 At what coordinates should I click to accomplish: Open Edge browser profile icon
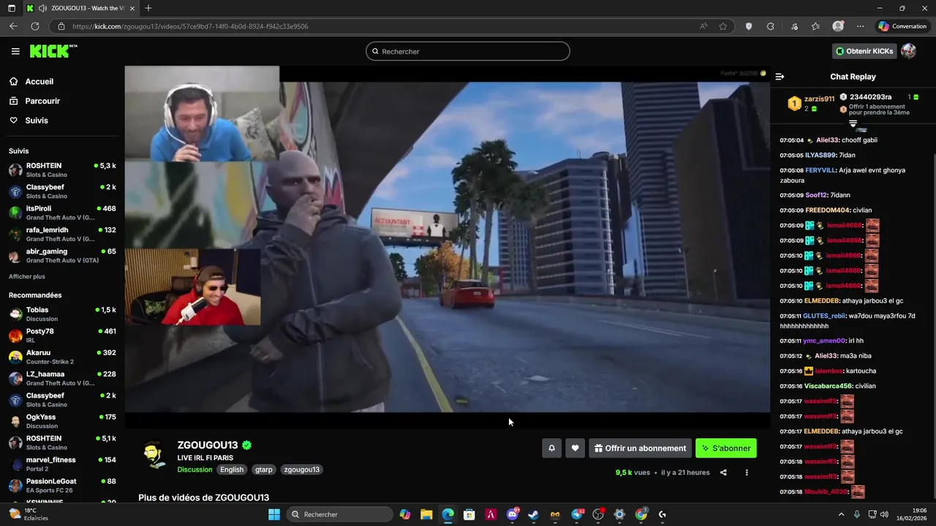point(838,26)
